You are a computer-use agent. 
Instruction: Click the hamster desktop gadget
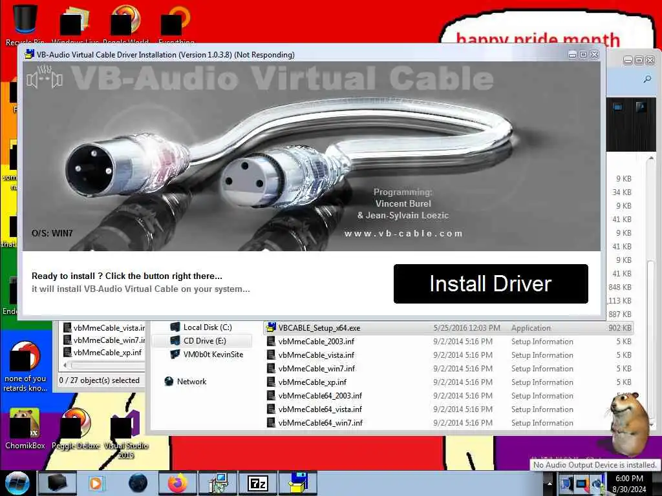[630, 424]
